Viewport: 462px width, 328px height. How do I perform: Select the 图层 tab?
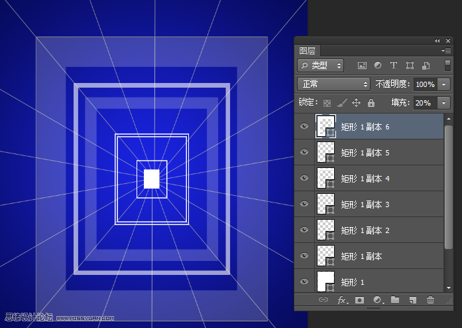coord(308,50)
